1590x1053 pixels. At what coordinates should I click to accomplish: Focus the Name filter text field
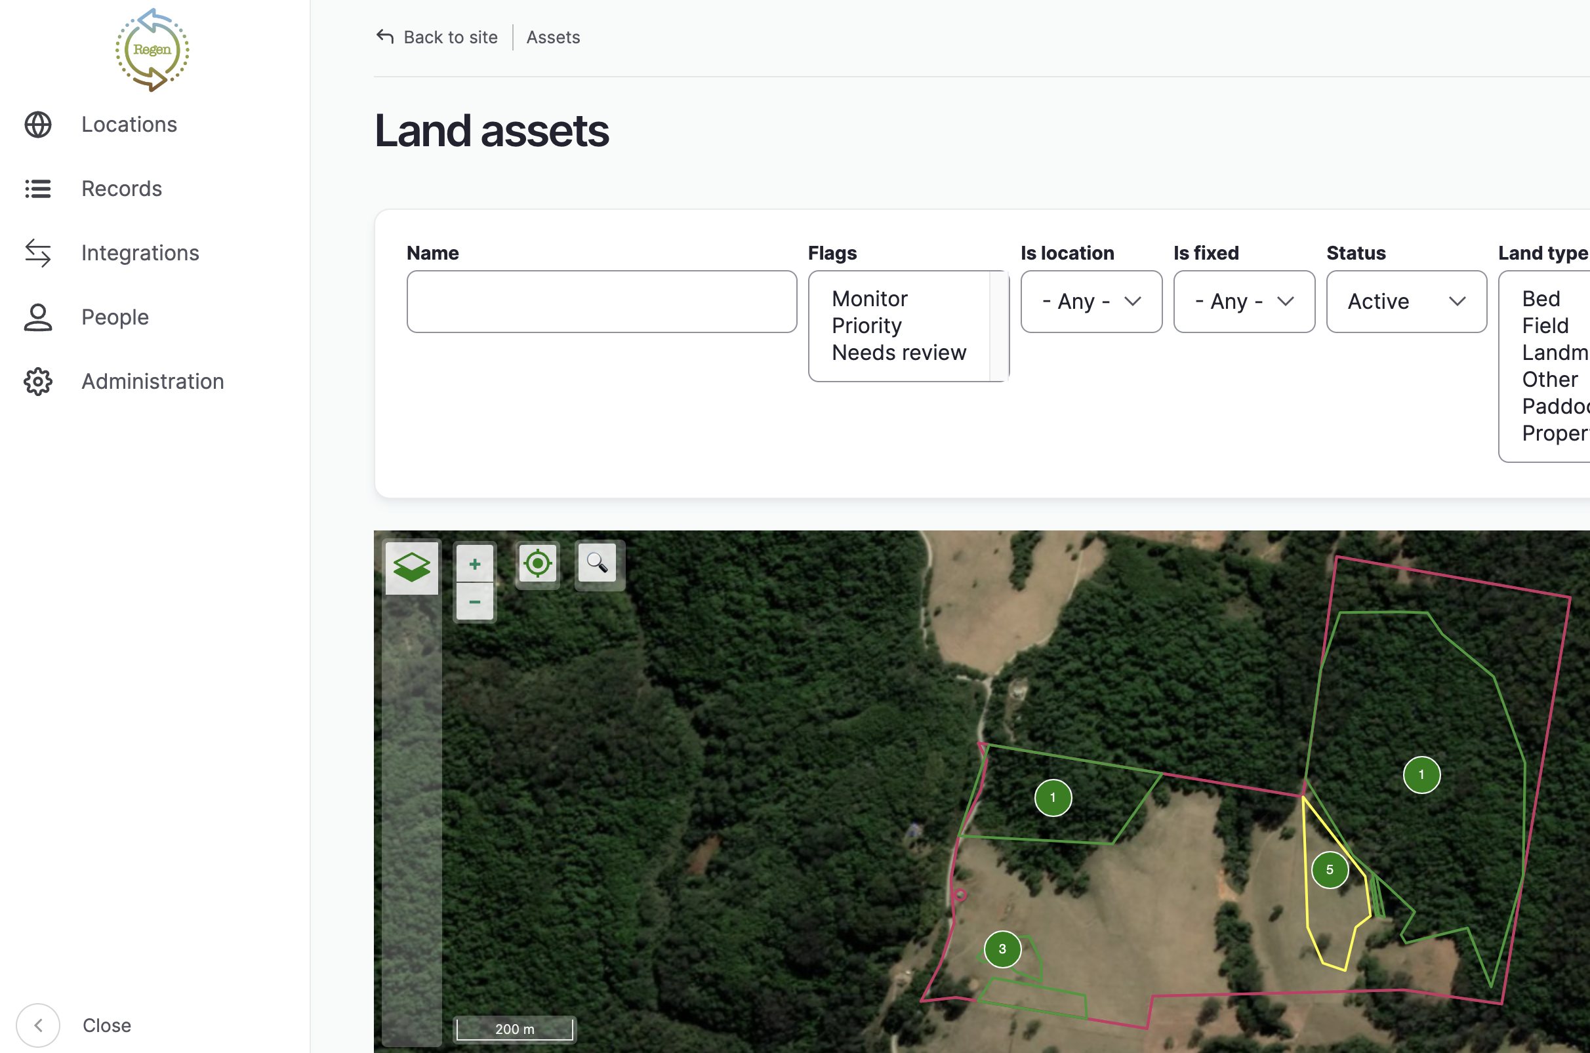pos(602,302)
